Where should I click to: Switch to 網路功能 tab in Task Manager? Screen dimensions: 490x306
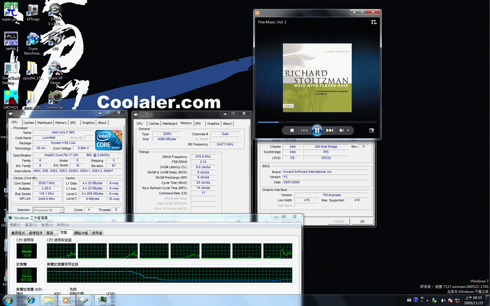[81, 233]
